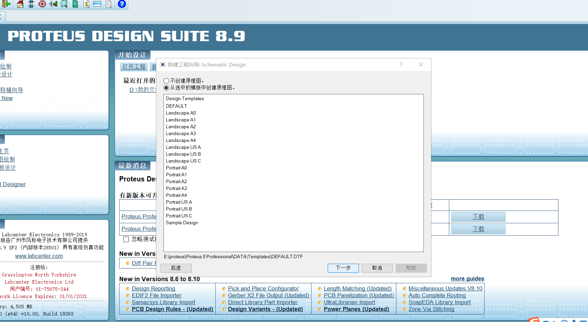The height and width of the screenshot is (322, 588).
Task: Open the PCB Design Rules (Updated) link
Action: (x=172, y=309)
